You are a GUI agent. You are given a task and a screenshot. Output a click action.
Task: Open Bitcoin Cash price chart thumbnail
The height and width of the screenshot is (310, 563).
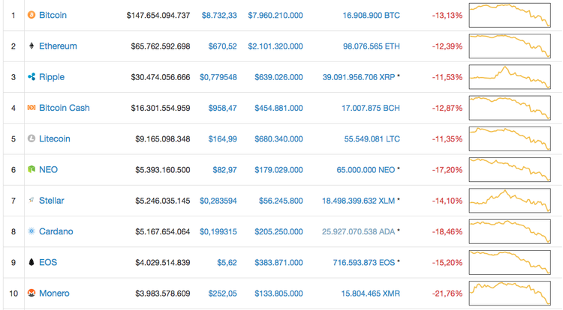510,108
